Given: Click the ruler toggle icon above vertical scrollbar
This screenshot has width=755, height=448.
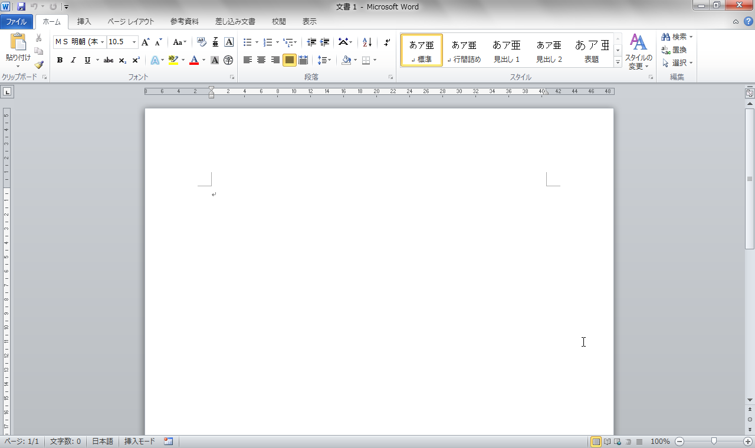Looking at the screenshot, I should coord(750,93).
